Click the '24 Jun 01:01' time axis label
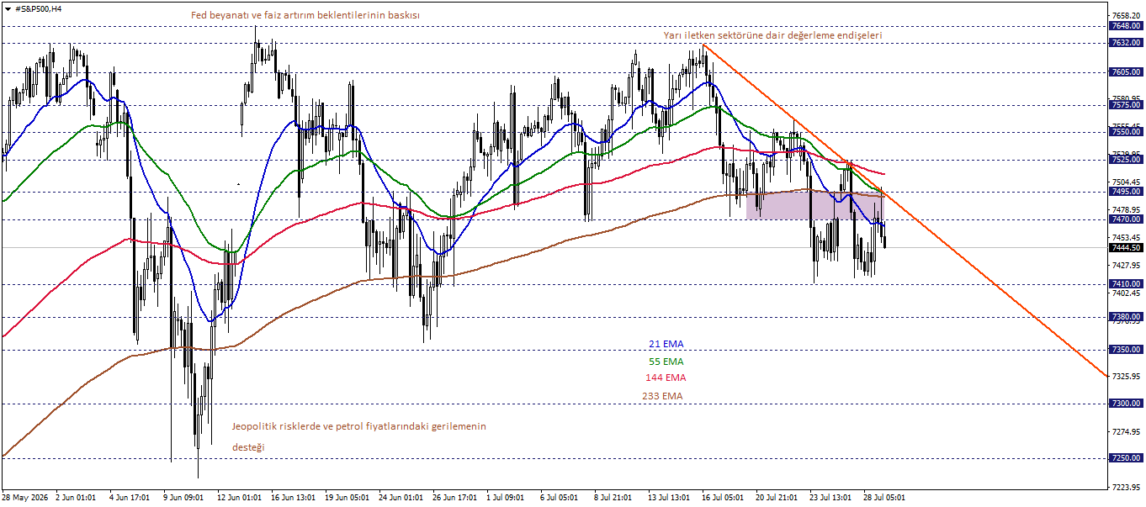 click(401, 497)
